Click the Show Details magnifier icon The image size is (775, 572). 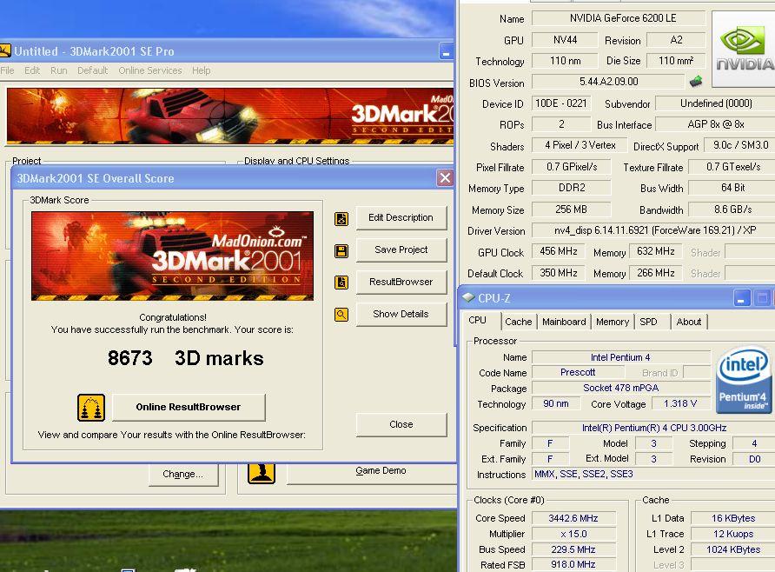(x=341, y=315)
